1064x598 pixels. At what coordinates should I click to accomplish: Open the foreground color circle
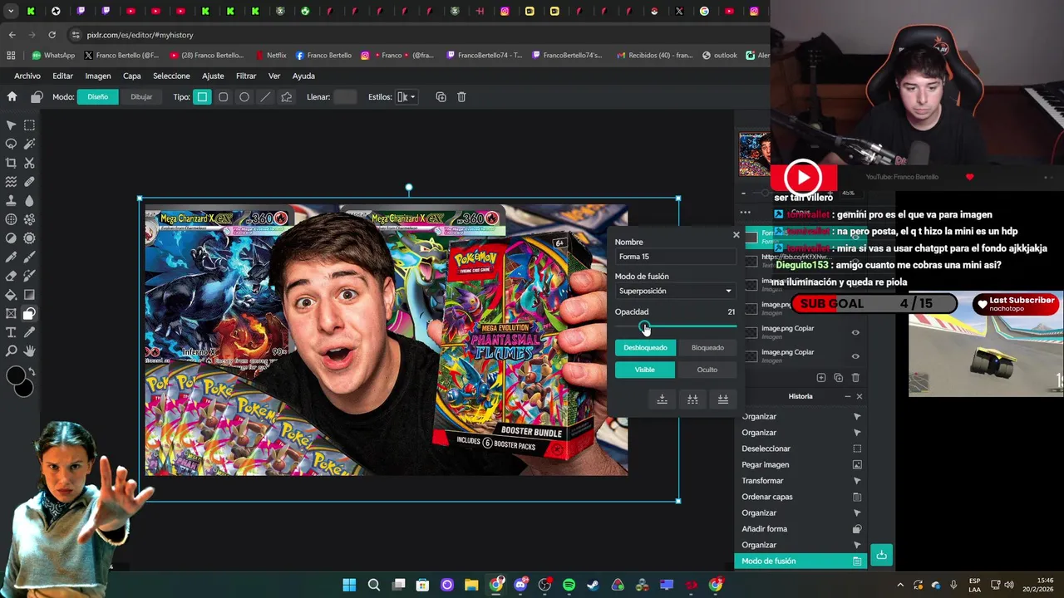(16, 376)
